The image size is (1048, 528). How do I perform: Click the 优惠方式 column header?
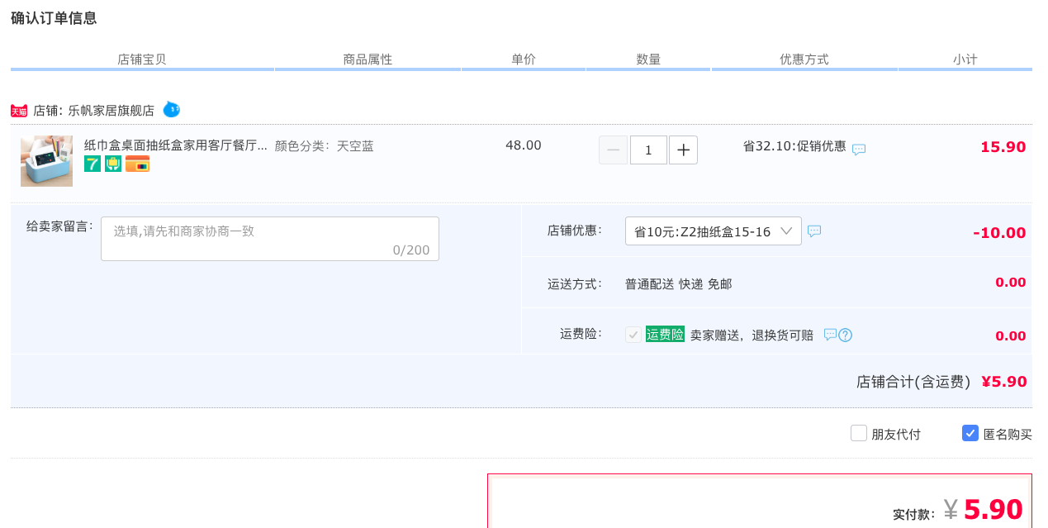[804, 59]
